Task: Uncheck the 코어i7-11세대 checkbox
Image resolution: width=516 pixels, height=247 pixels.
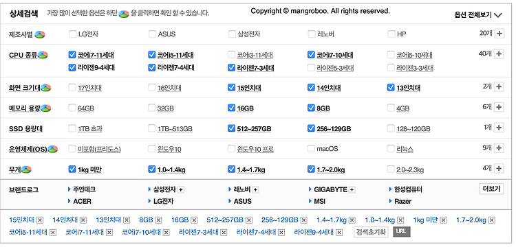Action: [x=72, y=55]
